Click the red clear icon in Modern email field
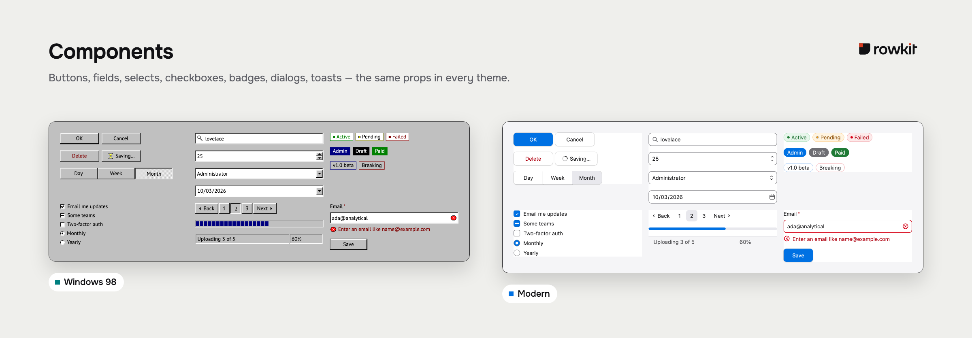 pos(905,226)
